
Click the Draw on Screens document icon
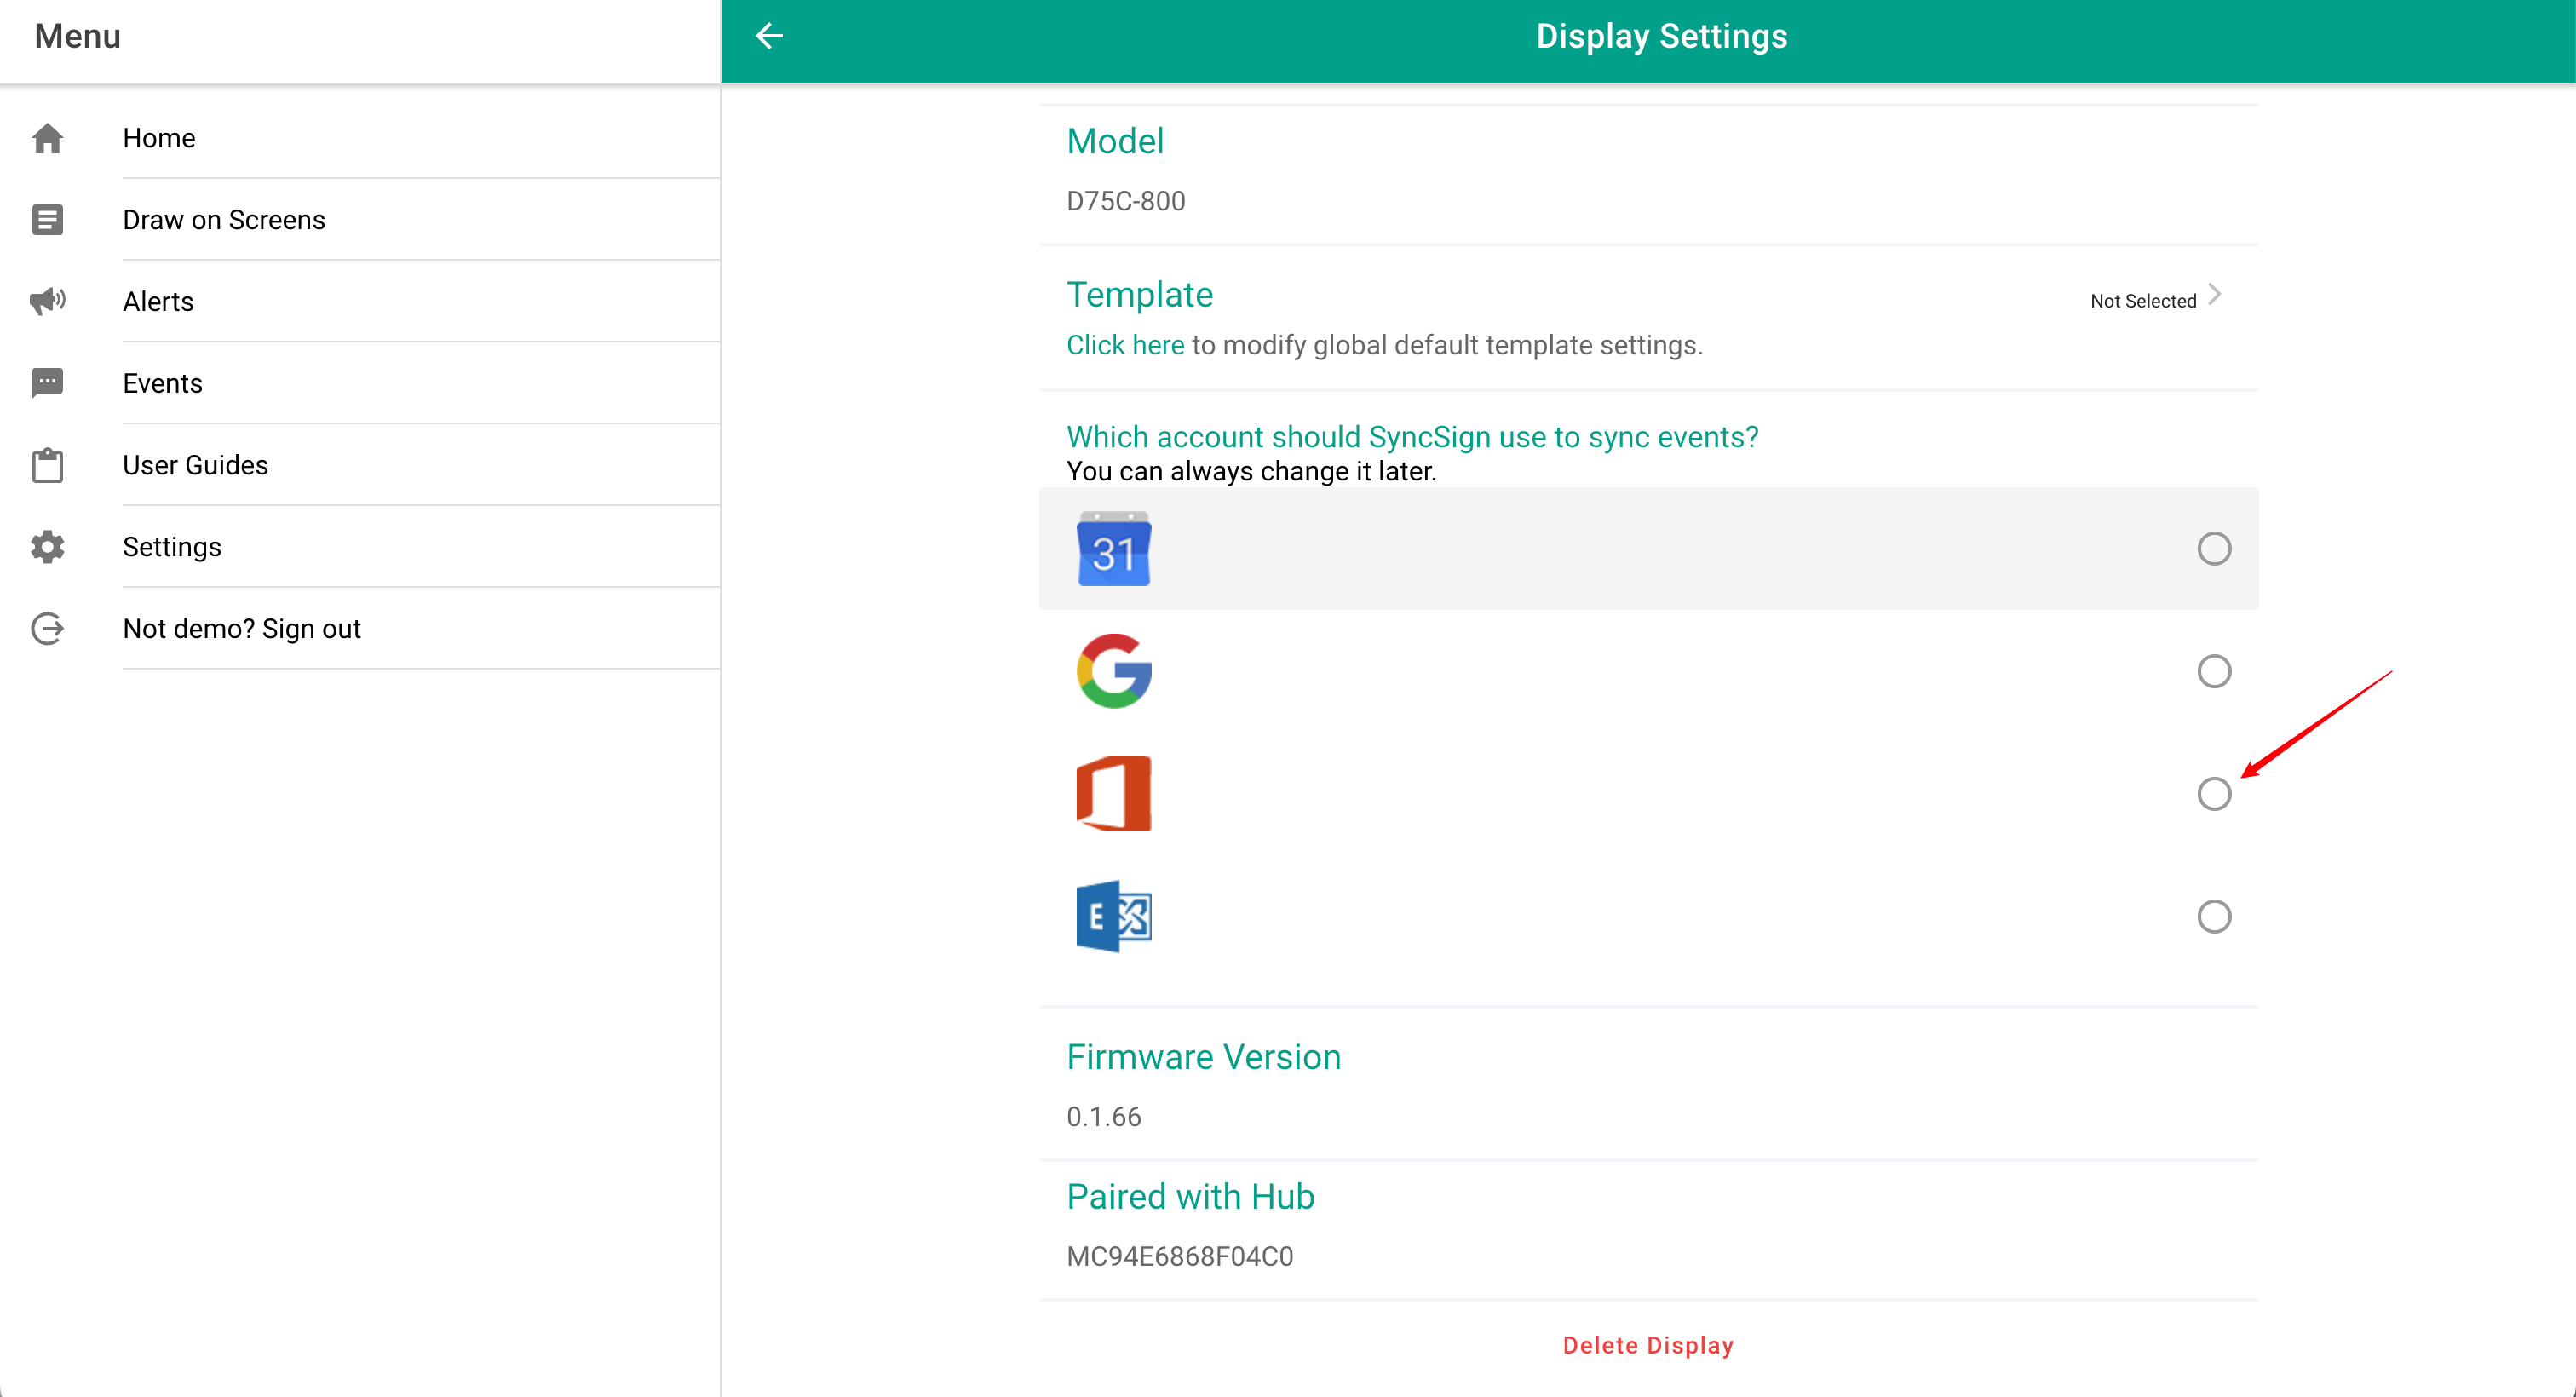coord(47,220)
